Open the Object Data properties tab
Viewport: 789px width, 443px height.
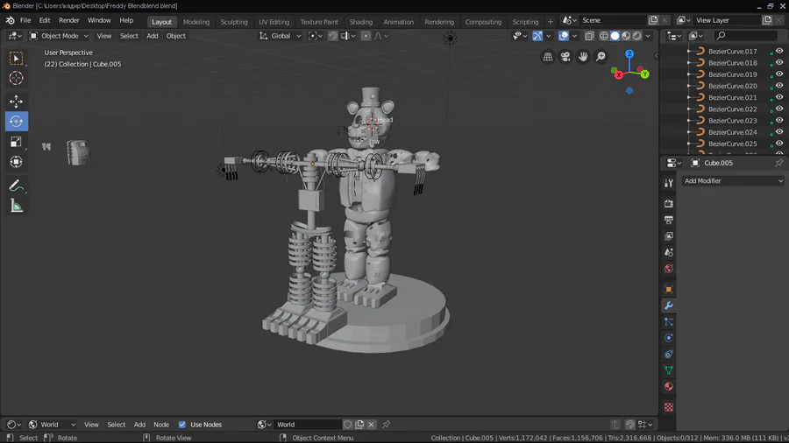pos(669,370)
